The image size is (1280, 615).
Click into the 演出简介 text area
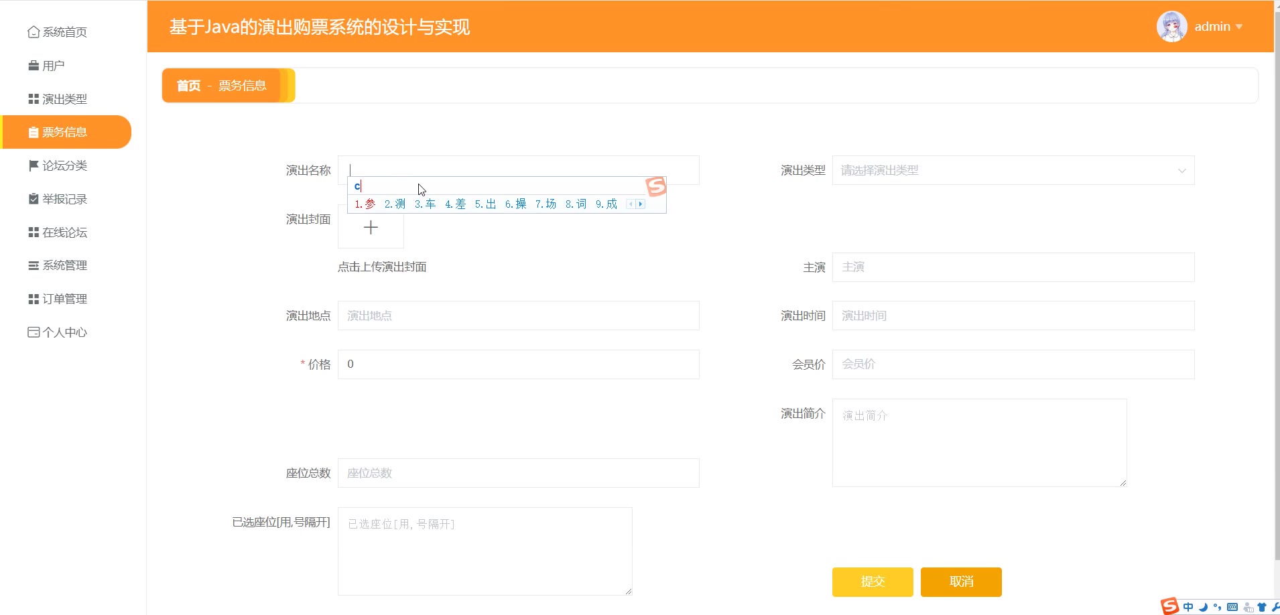979,443
